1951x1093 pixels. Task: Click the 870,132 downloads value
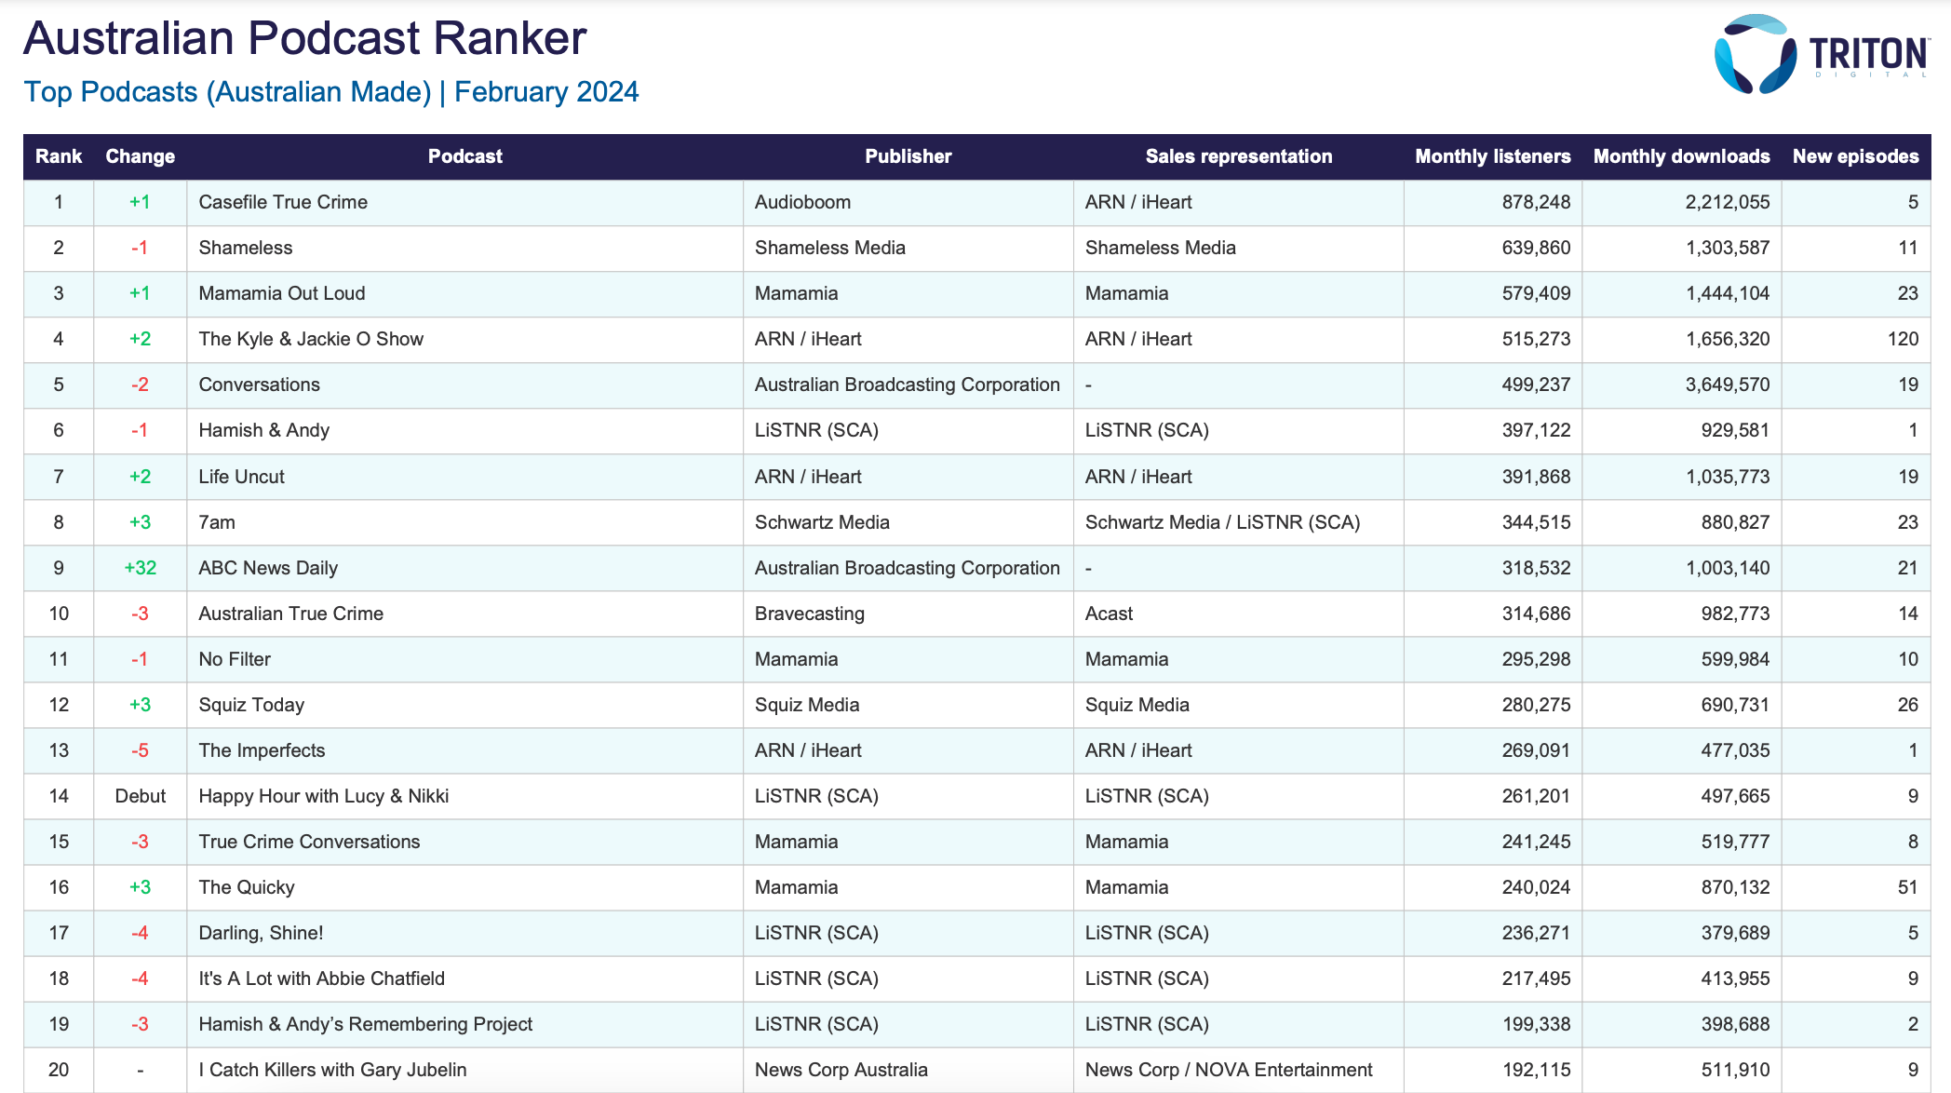(x=1736, y=887)
